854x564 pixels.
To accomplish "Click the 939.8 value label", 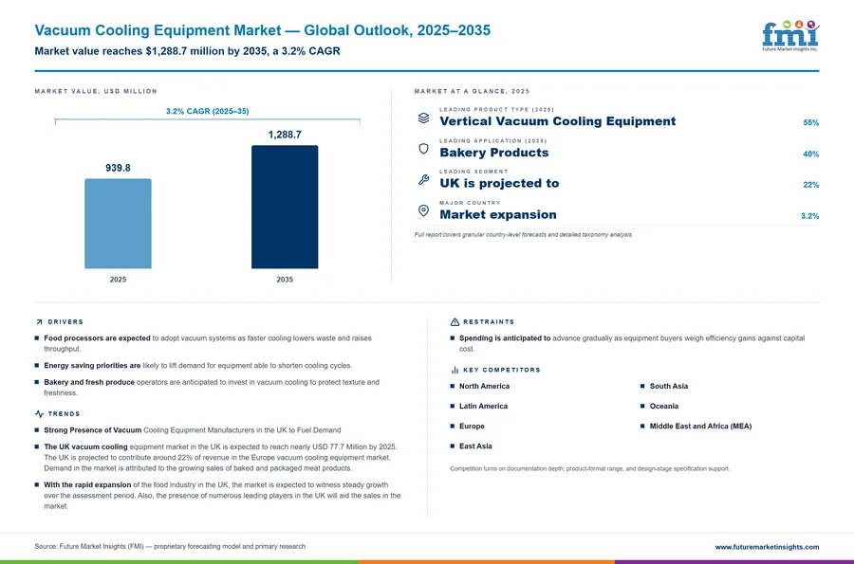I will 118,168.
